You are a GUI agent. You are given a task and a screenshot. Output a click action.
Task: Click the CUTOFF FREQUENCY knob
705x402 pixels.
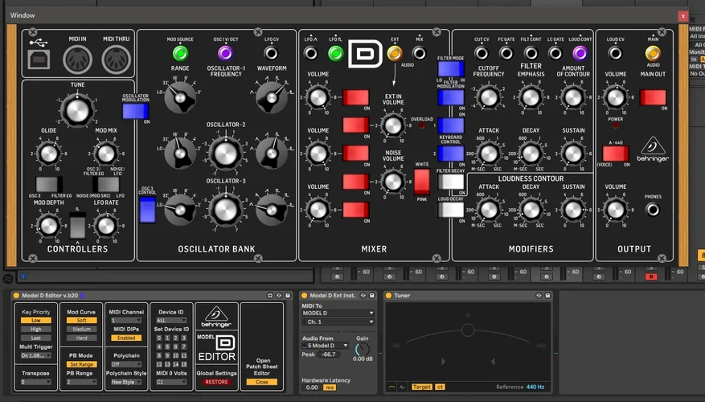point(489,97)
